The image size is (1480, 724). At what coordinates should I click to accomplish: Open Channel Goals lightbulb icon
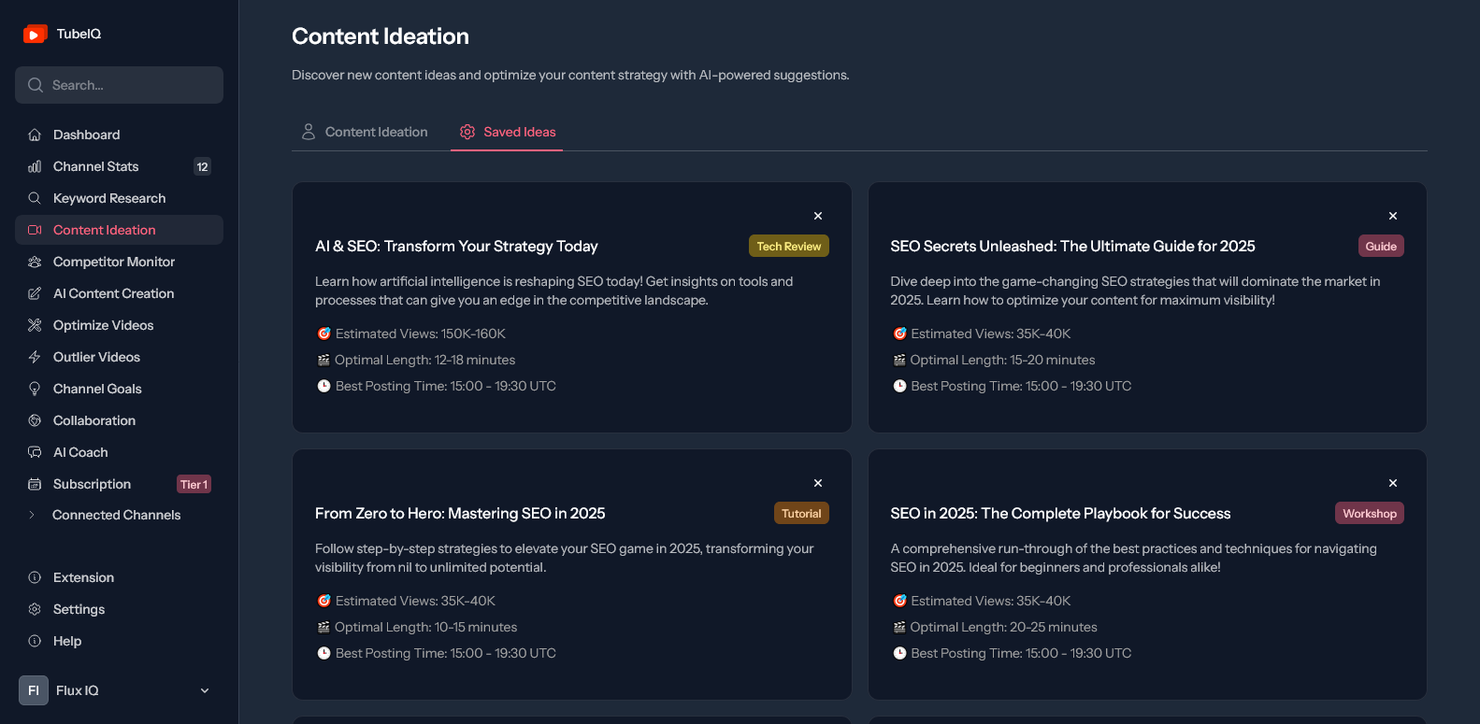[35, 389]
